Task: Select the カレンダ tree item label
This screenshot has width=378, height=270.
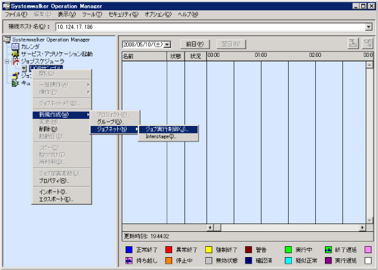Action: click(x=30, y=47)
